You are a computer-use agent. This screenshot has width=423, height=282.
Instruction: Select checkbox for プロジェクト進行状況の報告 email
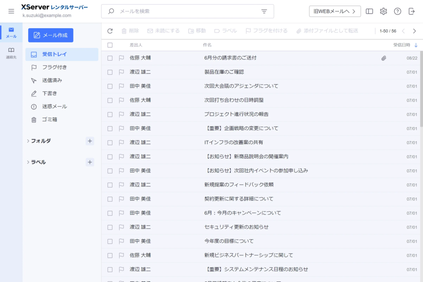pos(110,114)
